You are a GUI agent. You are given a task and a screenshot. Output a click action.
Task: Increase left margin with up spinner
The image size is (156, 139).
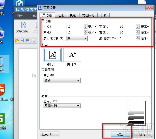coord(85,31)
